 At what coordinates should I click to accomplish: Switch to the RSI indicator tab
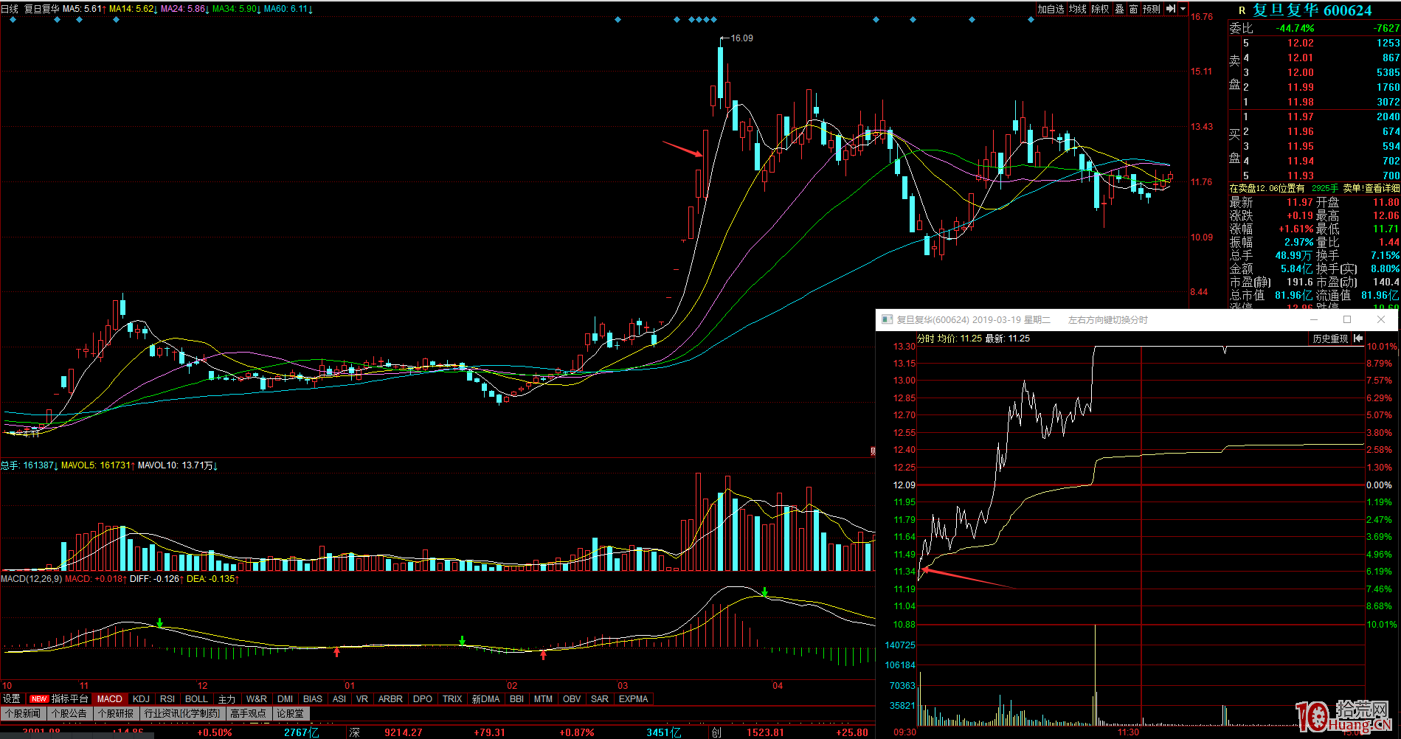point(167,698)
